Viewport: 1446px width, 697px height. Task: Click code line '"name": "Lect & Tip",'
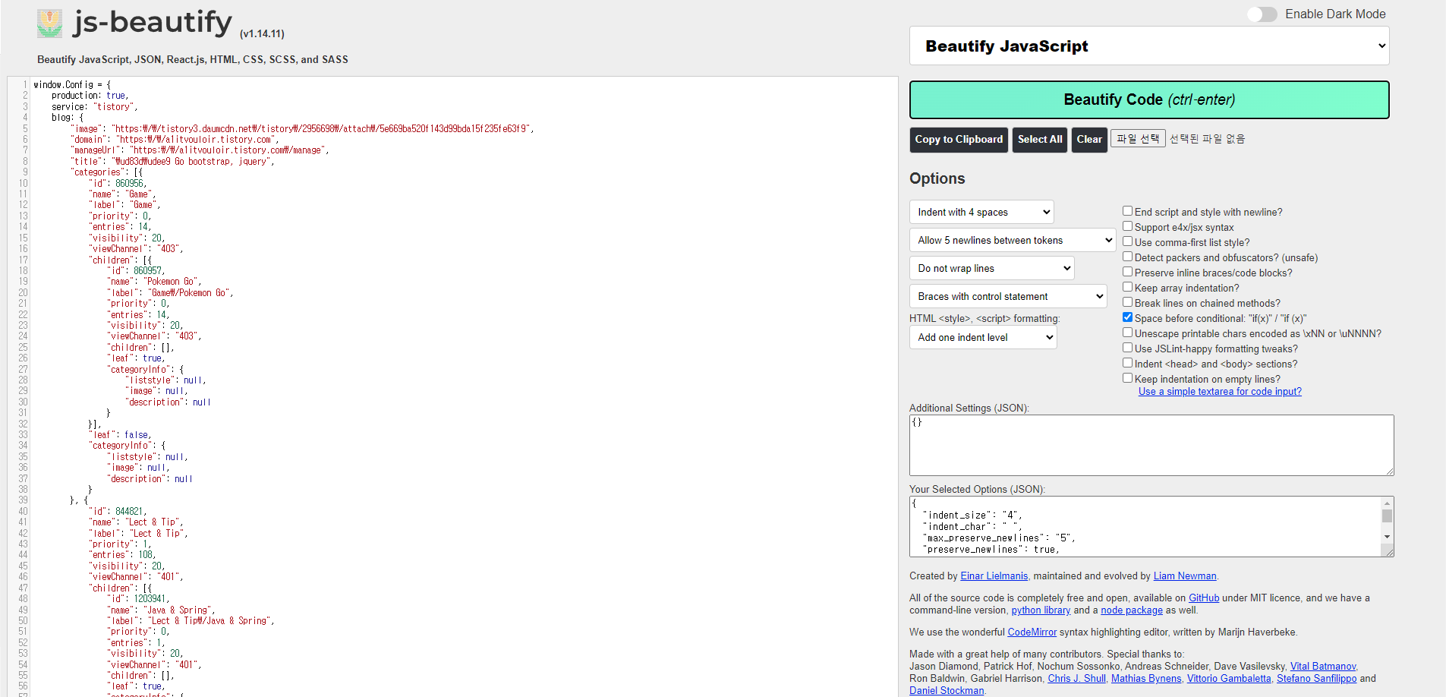coord(137,522)
